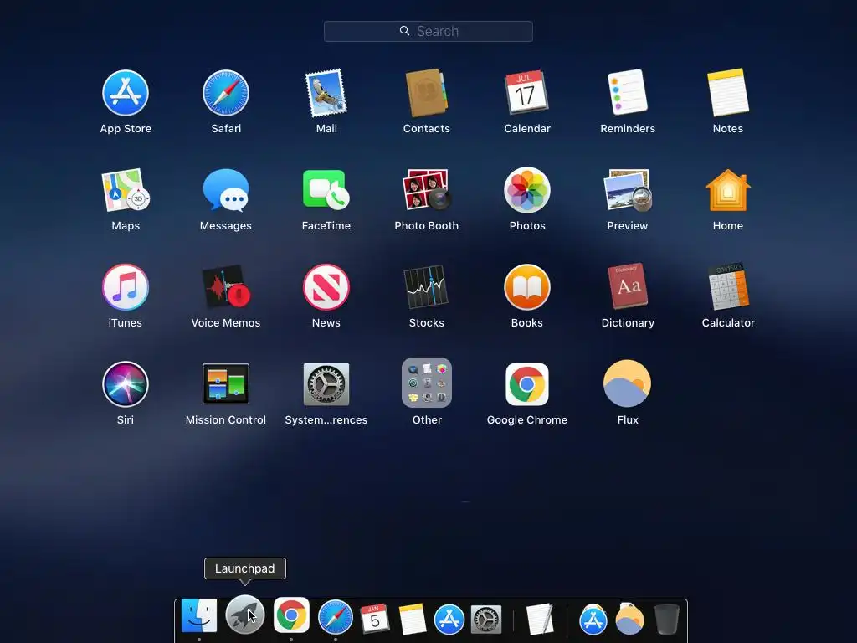Open the Dictionary app

[628, 287]
